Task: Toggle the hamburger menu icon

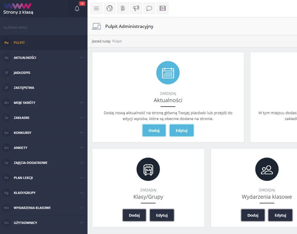Action: click(96, 8)
